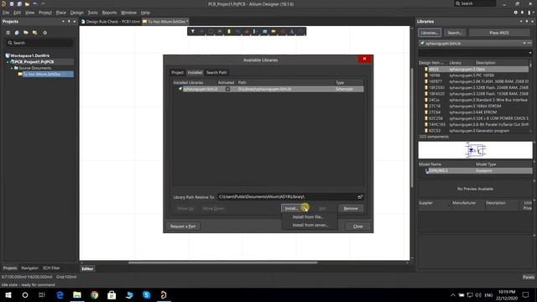Image resolution: width=537 pixels, height=302 pixels.
Task: Click the selection filter icon in Active Bar
Action: [x=193, y=32]
